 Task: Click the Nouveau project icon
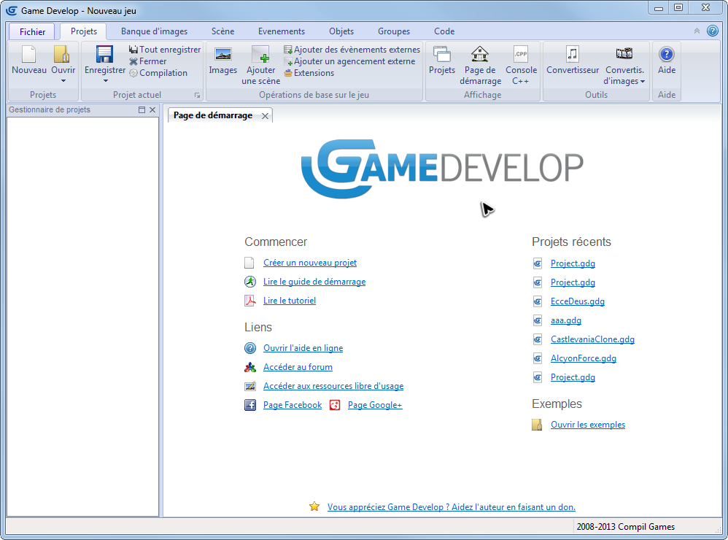(x=28, y=54)
